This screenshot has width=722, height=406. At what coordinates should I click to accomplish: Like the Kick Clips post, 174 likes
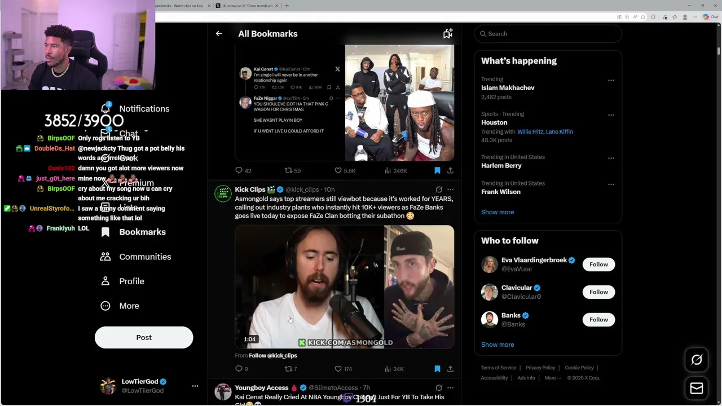[x=343, y=369]
